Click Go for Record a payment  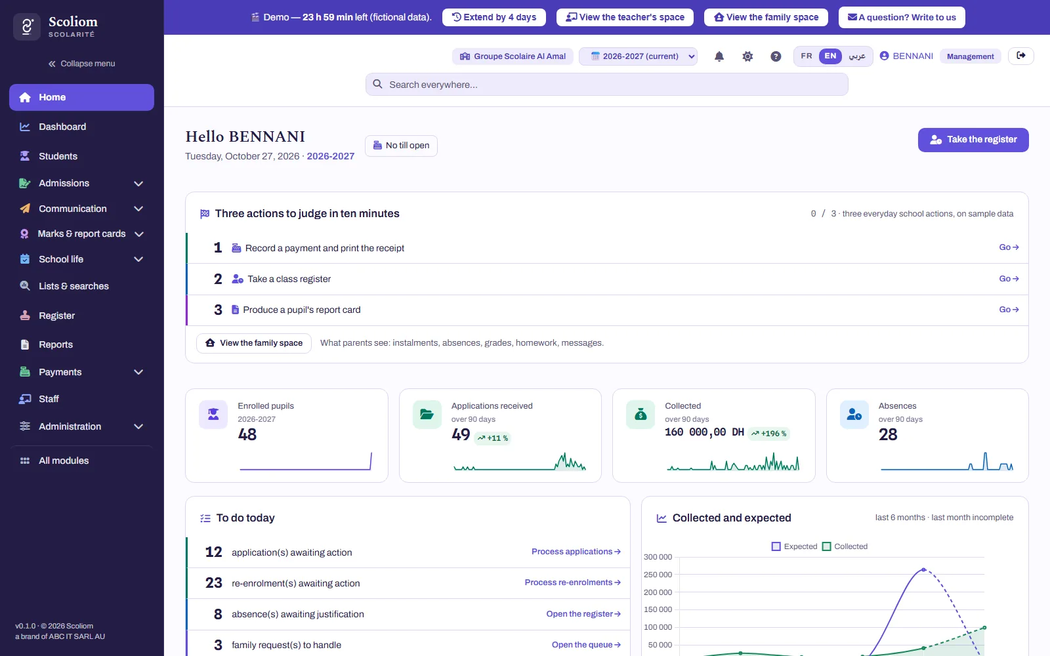point(1009,247)
